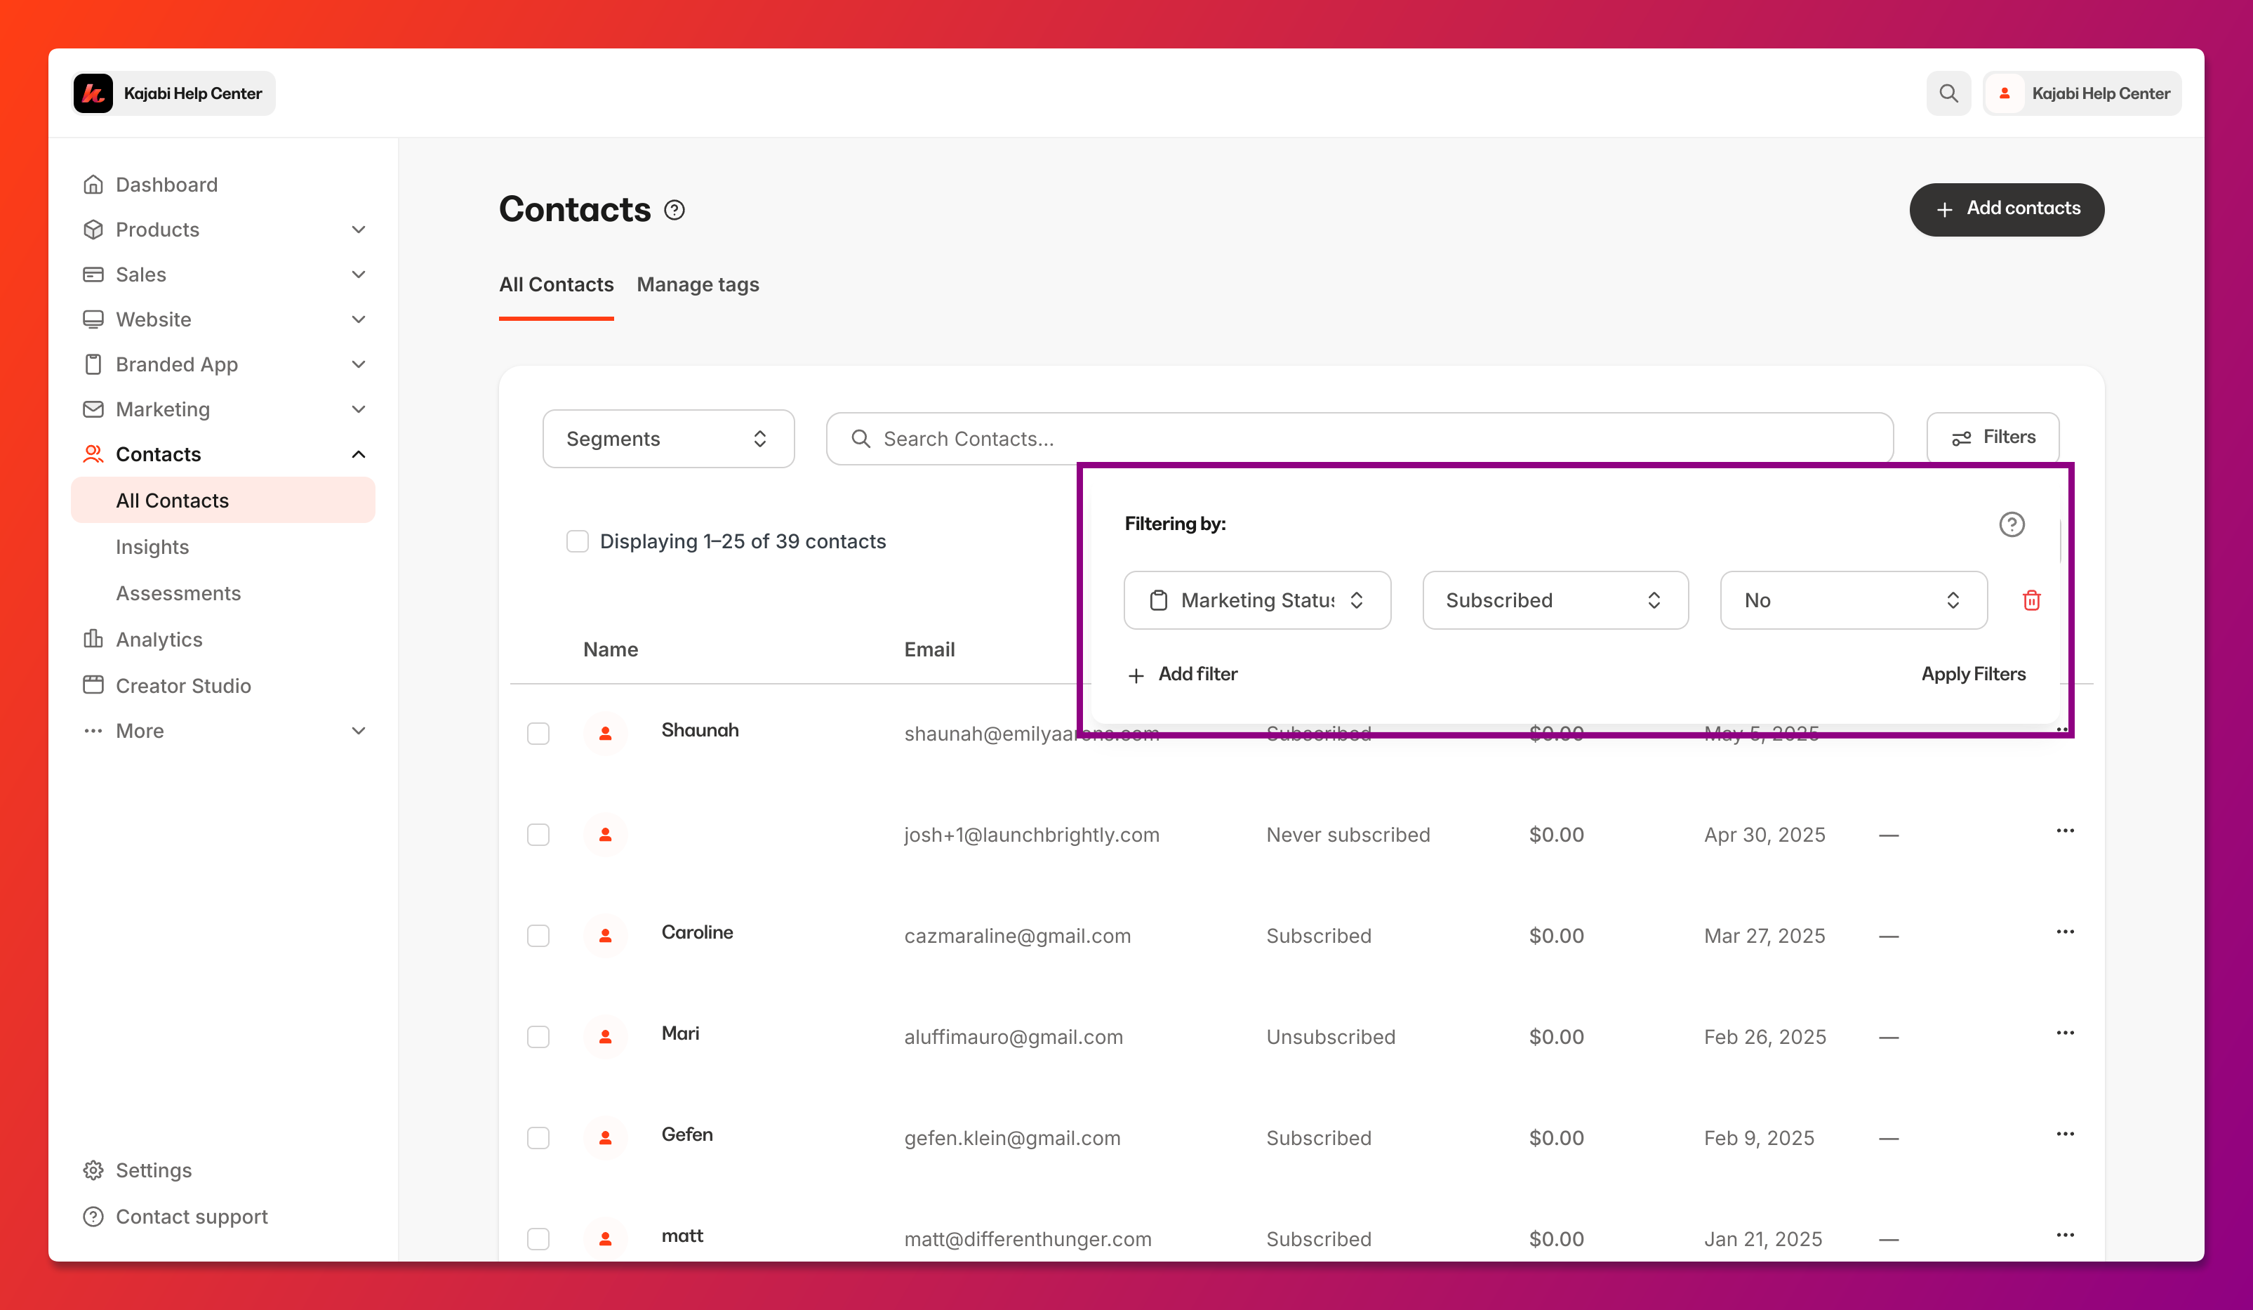This screenshot has height=1310, width=2253.
Task: Expand the Products chevron
Action: [x=359, y=229]
